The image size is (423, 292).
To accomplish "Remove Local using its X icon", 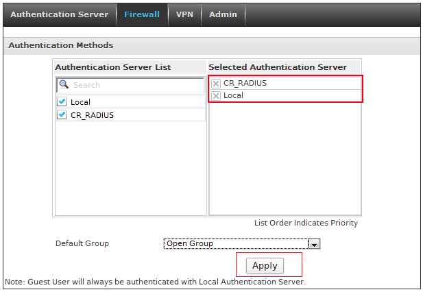I will [x=216, y=96].
